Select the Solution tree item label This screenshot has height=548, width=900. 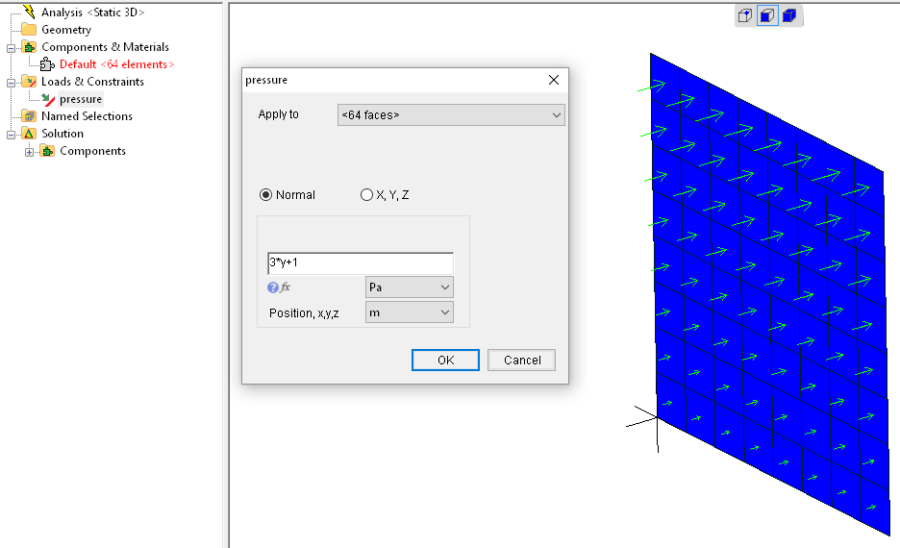[62, 134]
